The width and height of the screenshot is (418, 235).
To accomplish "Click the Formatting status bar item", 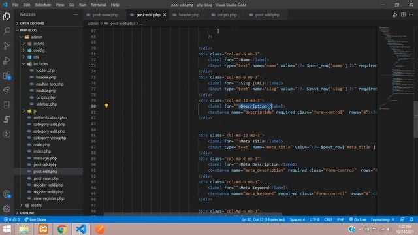I will (x=383, y=219).
